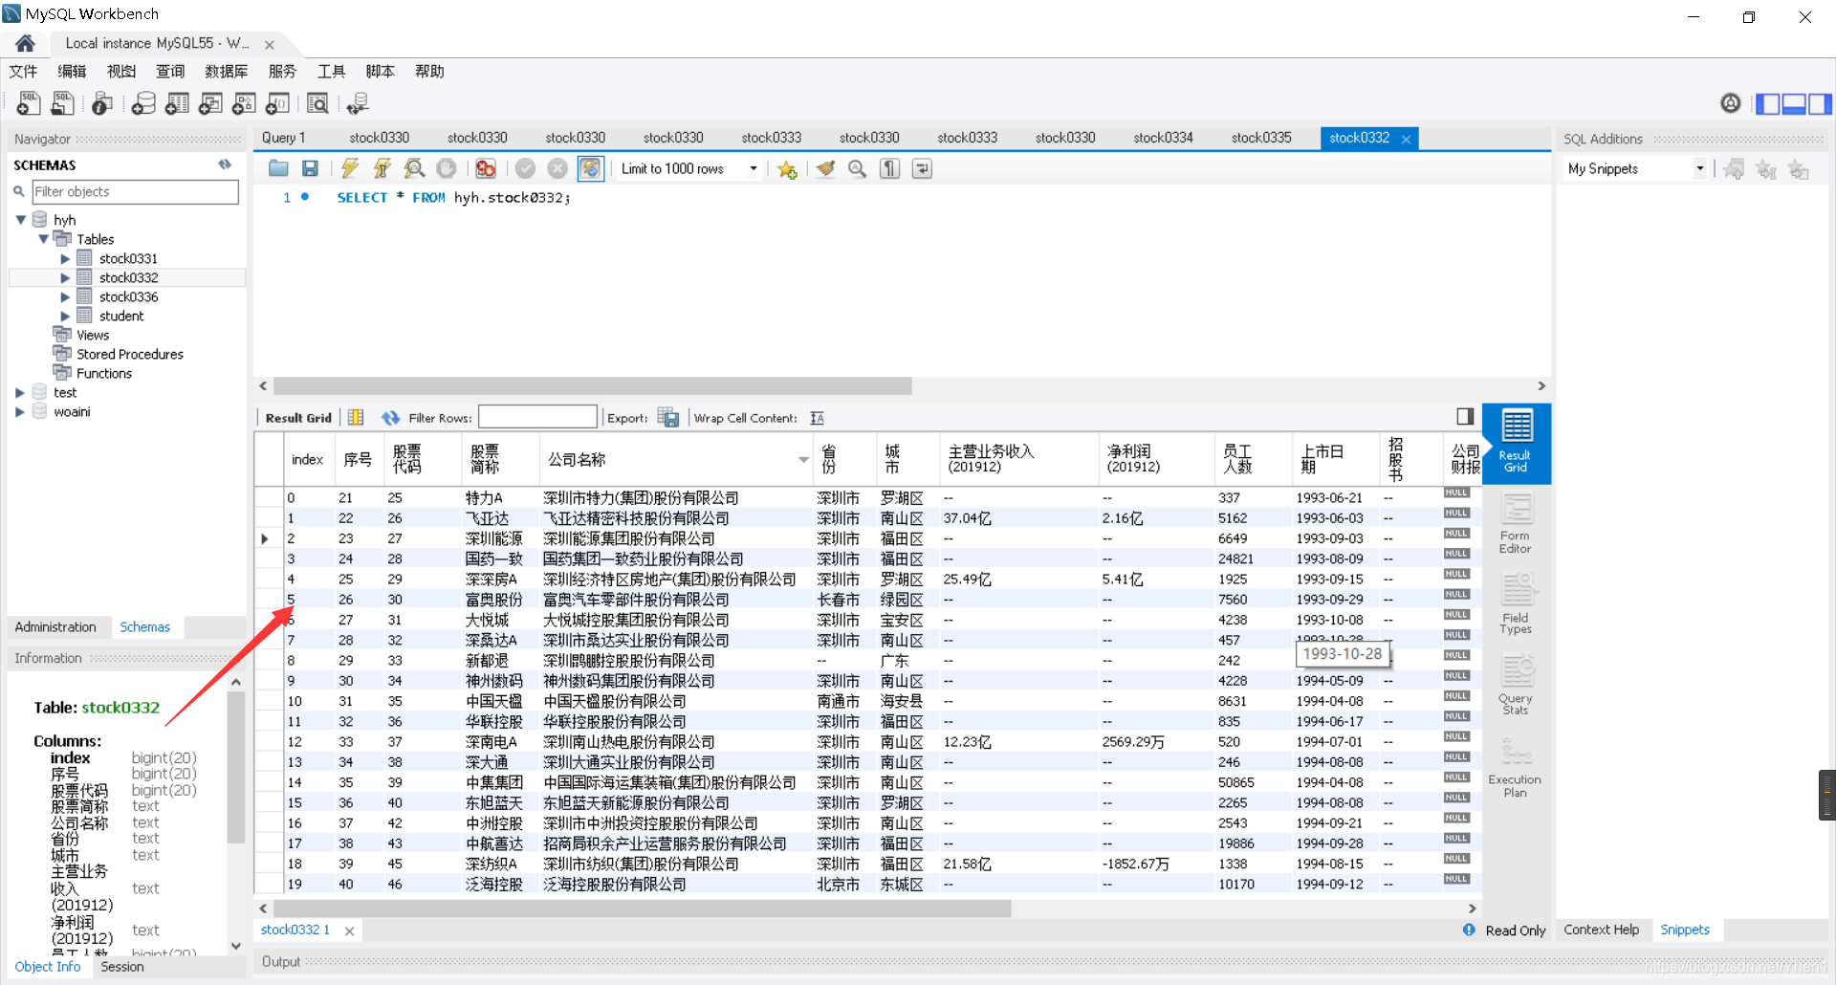The width and height of the screenshot is (1836, 985).
Task: Collapse the hyh schema tree node
Action: (21, 220)
